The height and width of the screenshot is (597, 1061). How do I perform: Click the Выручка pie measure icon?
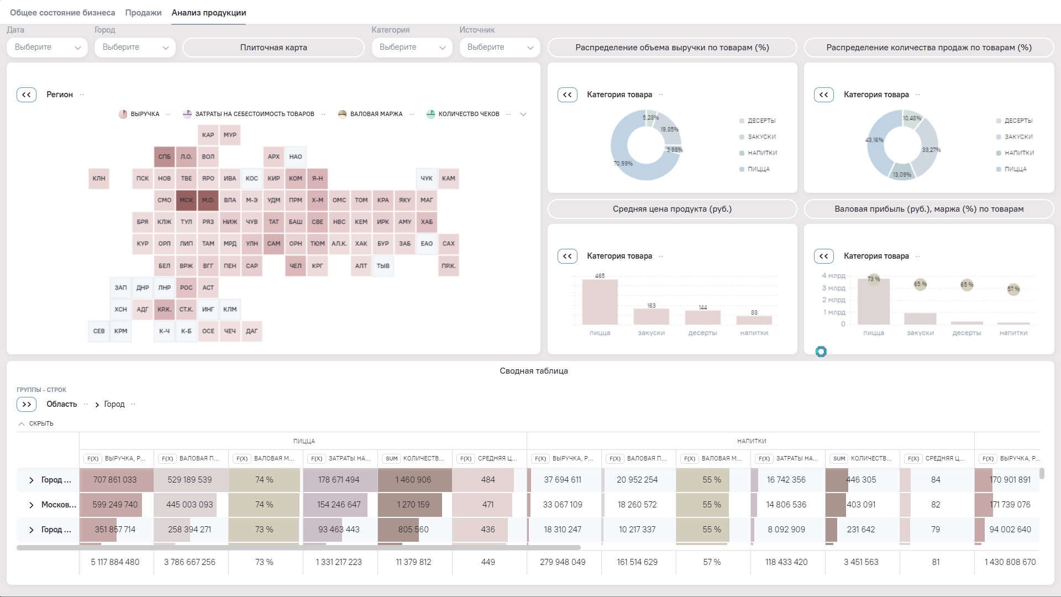click(x=123, y=114)
